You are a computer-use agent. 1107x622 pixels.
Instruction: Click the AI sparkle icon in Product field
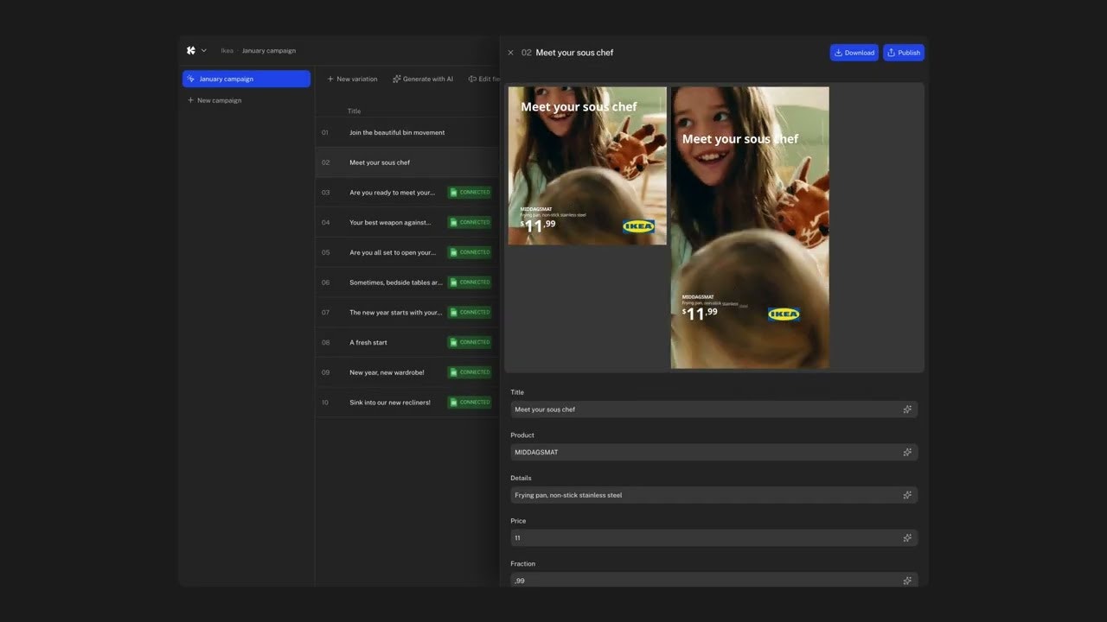click(x=907, y=452)
